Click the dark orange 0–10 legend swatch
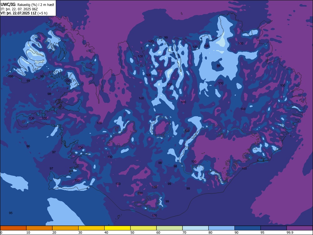 (13, 228)
